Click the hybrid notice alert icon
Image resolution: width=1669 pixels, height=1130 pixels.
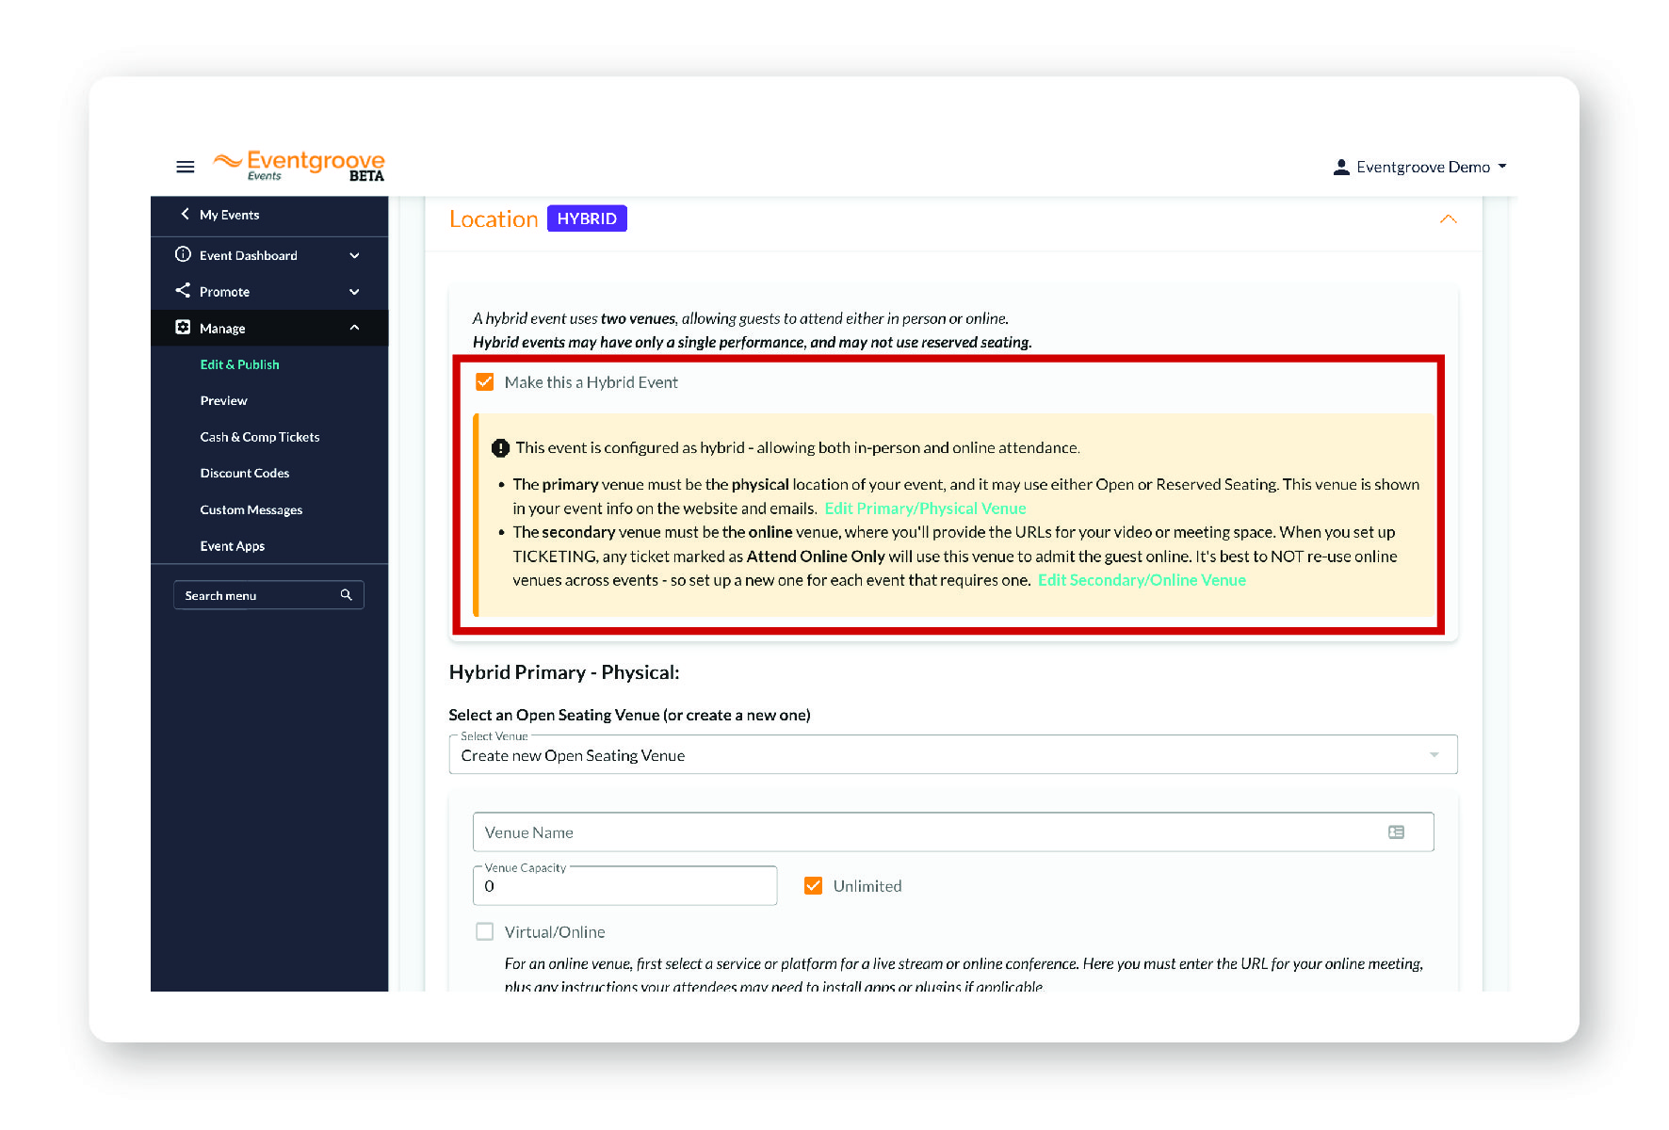[x=500, y=448]
